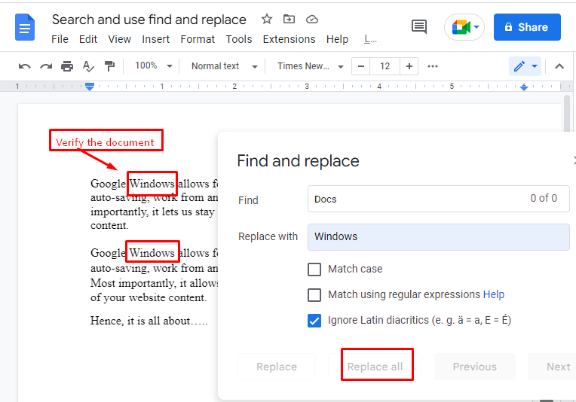Open the Times New font dropdown
The image size is (576, 402).
tap(310, 66)
